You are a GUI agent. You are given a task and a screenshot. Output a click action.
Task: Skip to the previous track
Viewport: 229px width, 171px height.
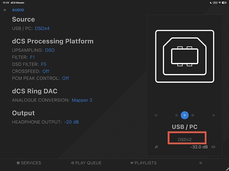177,115
